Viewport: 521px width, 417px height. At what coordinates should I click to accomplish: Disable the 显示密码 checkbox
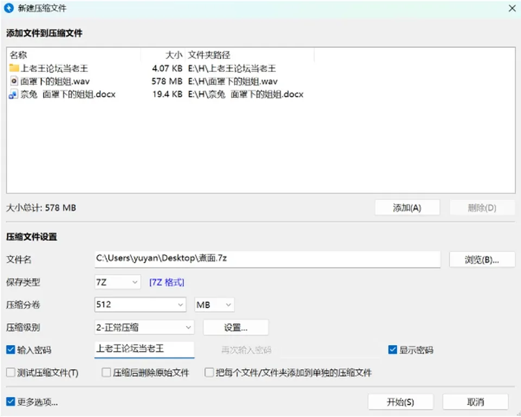coord(392,350)
